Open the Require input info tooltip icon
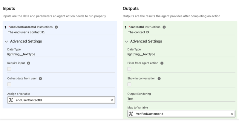The height and width of the screenshot is (121, 239). tap(28, 63)
